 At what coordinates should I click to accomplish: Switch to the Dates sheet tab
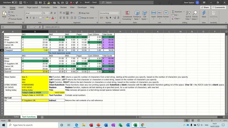16,117
